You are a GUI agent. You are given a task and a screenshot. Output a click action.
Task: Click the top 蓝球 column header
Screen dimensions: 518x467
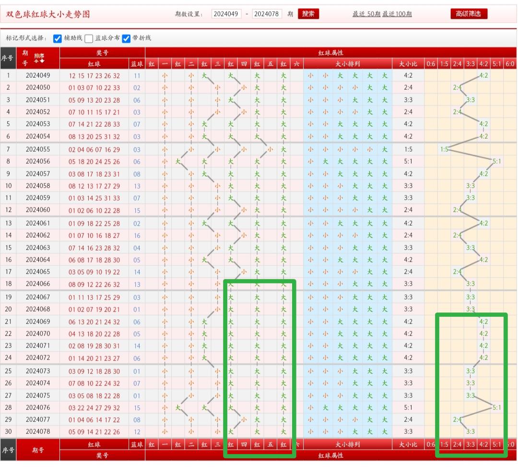(x=137, y=64)
